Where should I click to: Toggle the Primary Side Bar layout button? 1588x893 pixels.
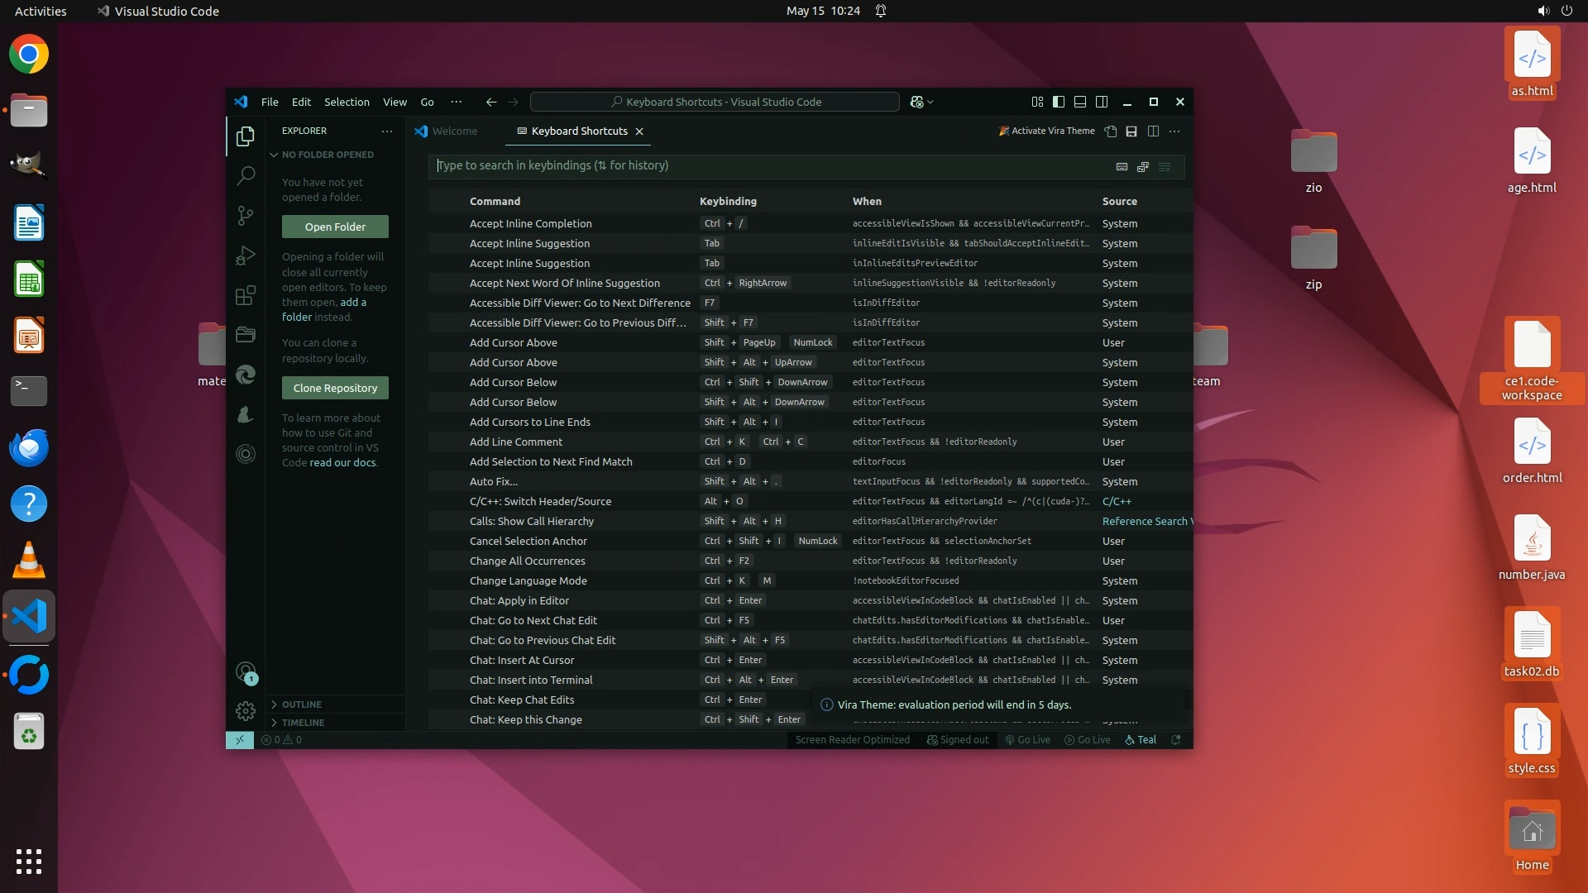(x=1059, y=102)
